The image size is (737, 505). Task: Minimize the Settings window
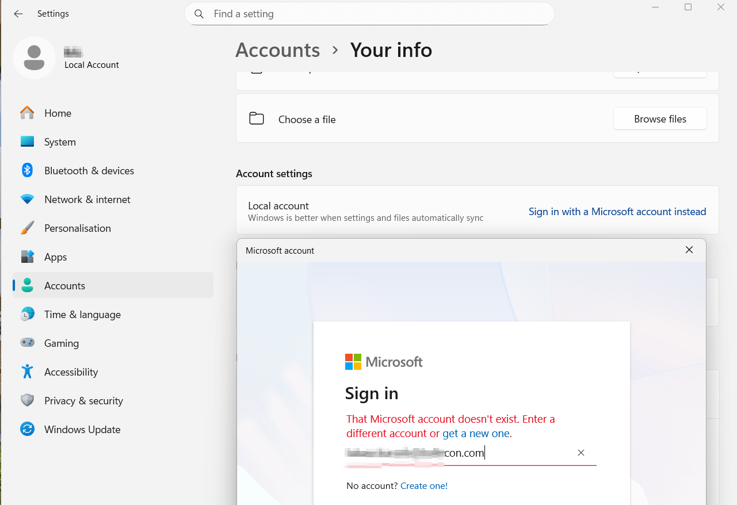point(655,7)
